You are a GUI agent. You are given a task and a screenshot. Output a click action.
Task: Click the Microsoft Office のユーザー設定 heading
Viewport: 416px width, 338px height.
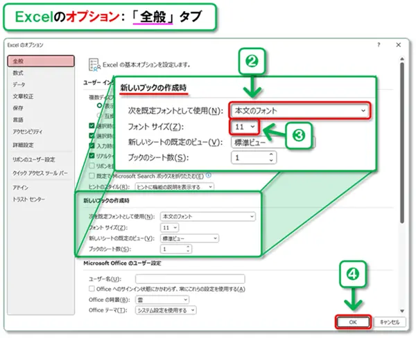[x=122, y=263]
